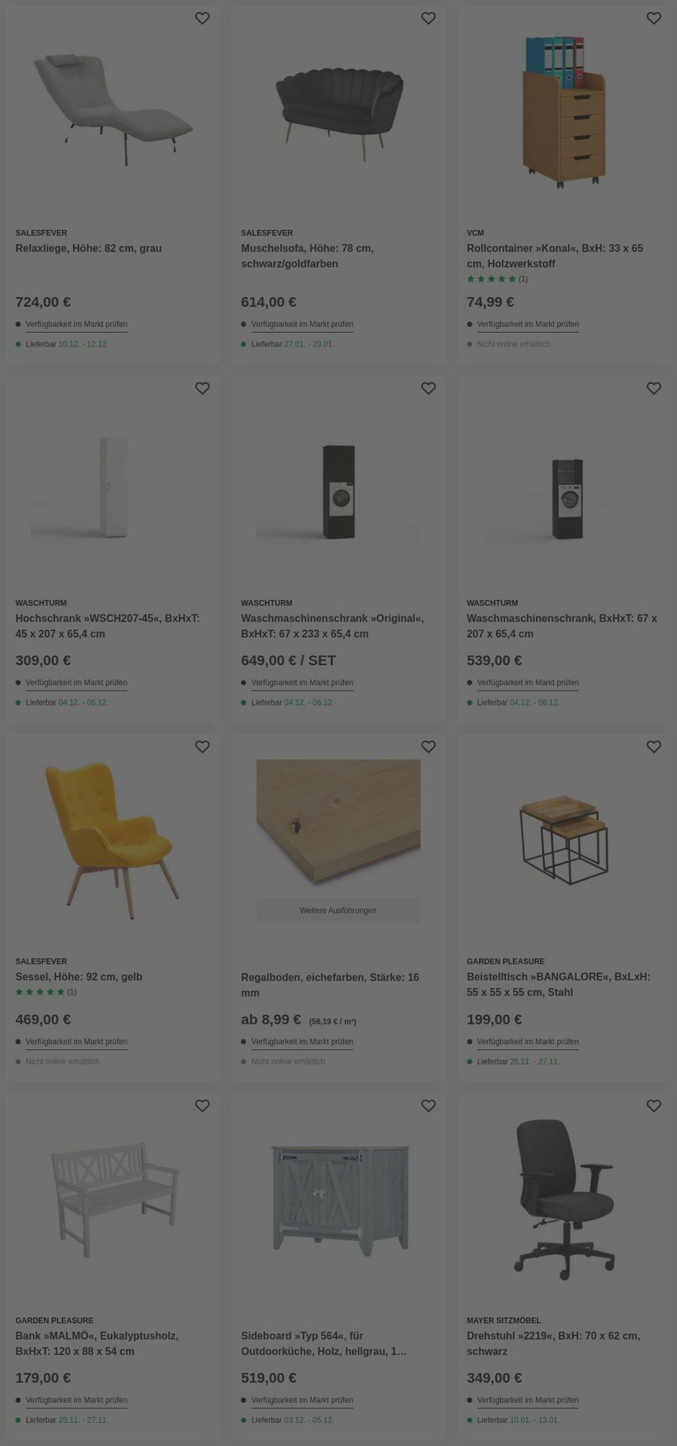Open the Rollcontainer Konal product image

pos(564,112)
